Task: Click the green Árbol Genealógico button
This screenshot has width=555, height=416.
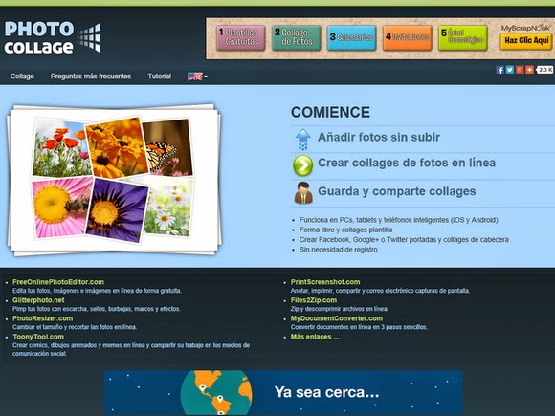Action: 463,37
